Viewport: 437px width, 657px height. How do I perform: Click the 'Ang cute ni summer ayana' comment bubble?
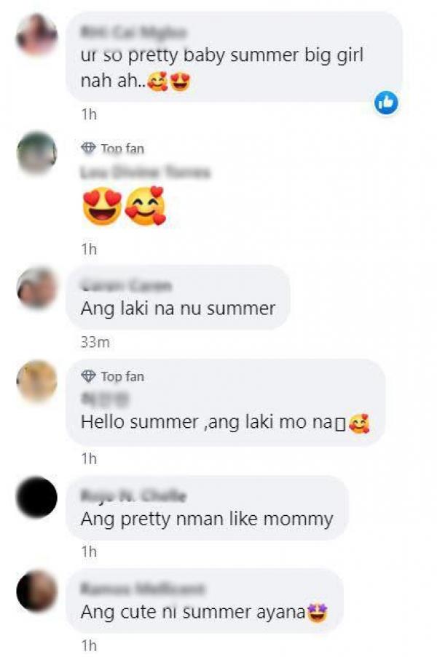point(205,601)
